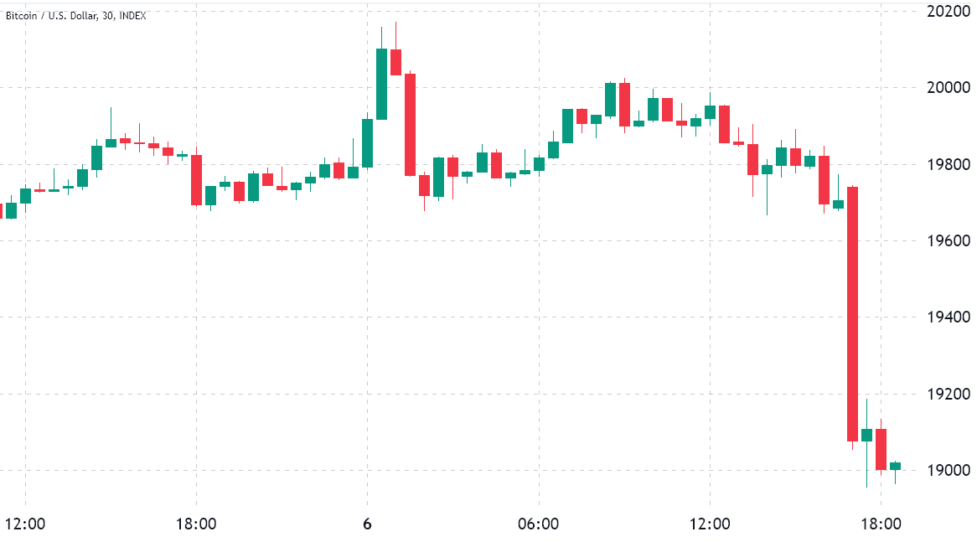977x542 pixels.
Task: Select the 12:00 label after 06:00
Action: point(710,524)
